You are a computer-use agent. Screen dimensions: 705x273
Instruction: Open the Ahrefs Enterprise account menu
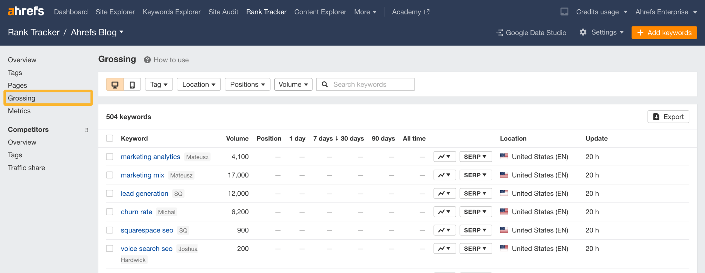tap(666, 12)
